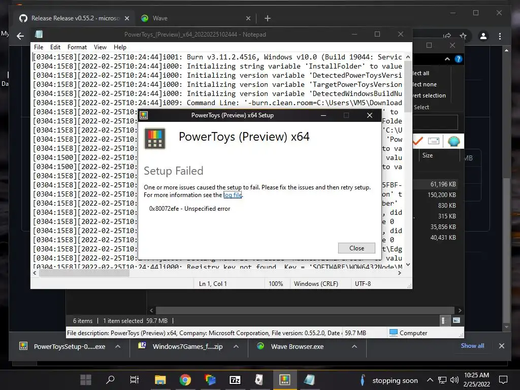Open the Windows Start menu
The width and height of the screenshot is (520, 390).
tap(86, 380)
